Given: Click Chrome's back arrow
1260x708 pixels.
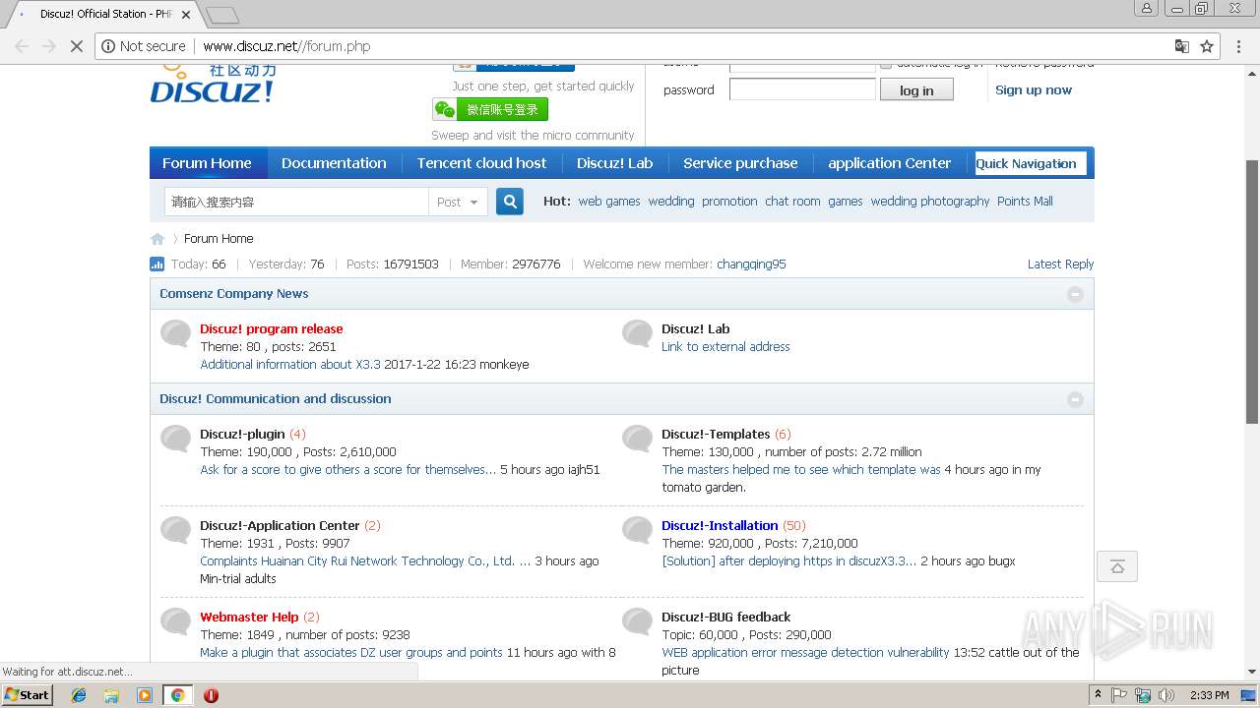Looking at the screenshot, I should [21, 46].
